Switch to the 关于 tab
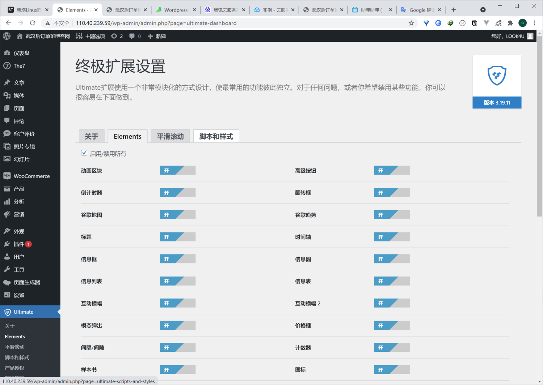 (x=92, y=136)
